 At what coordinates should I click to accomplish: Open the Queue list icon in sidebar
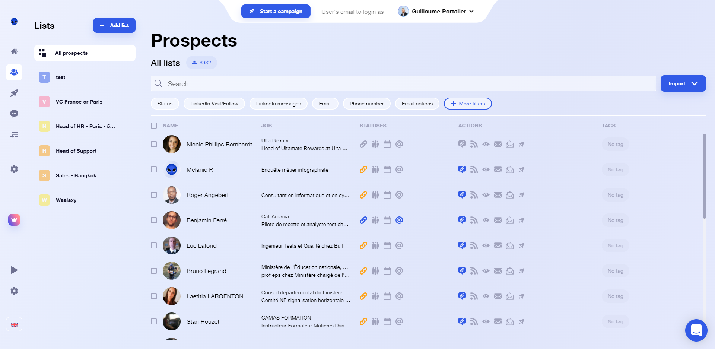[x=14, y=135]
